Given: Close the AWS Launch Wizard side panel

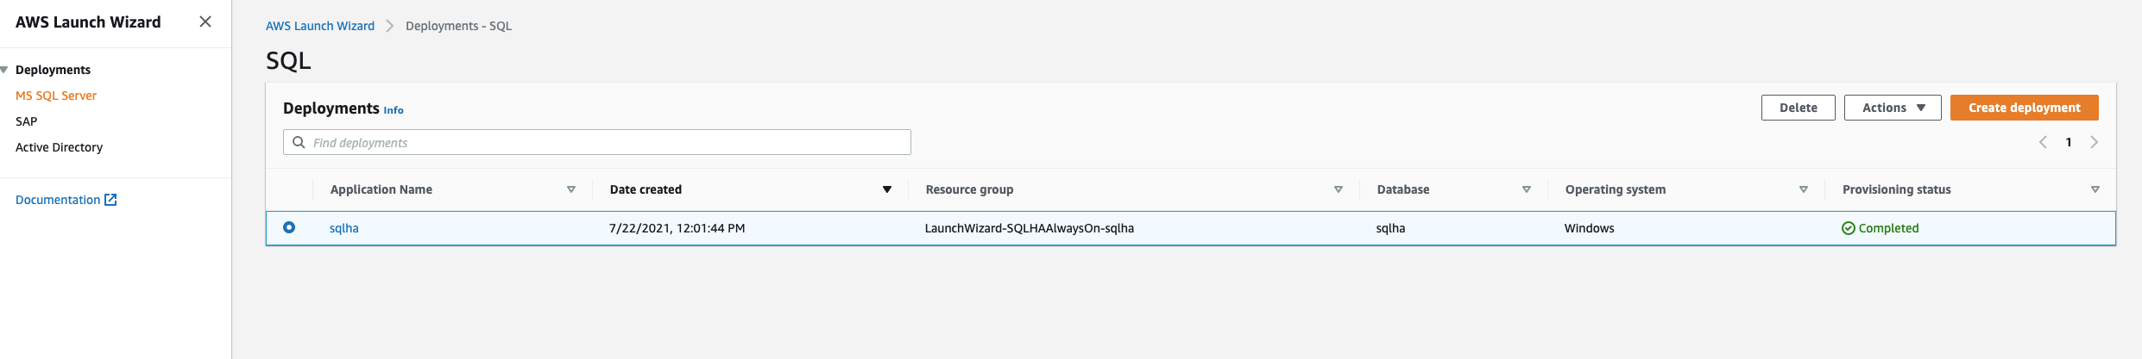Looking at the screenshot, I should pos(205,22).
